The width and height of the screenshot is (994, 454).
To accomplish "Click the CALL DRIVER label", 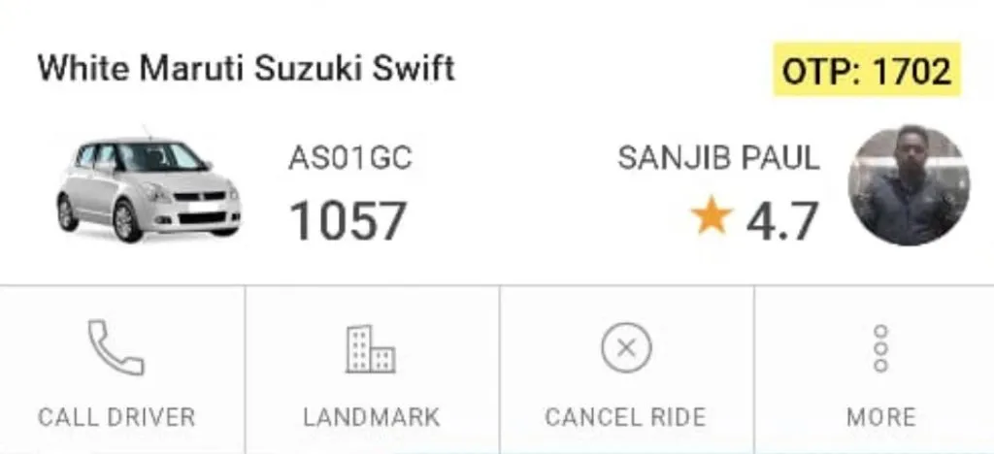I will (x=116, y=417).
